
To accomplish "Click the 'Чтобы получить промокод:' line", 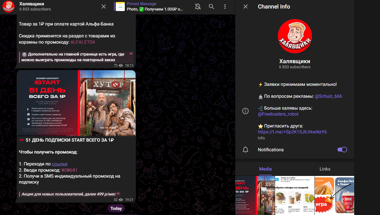I will pos(48,152).
